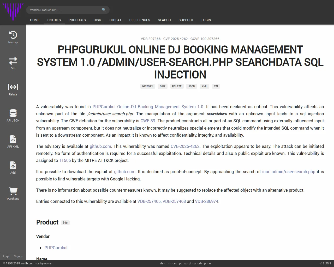Click the search magnifier icon

[x=104, y=10]
